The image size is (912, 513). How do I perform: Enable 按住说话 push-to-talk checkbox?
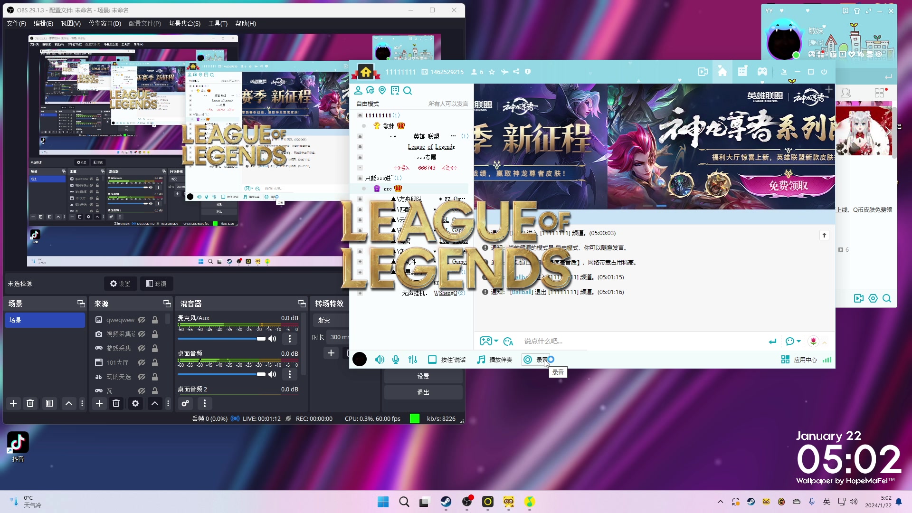pyautogui.click(x=432, y=360)
